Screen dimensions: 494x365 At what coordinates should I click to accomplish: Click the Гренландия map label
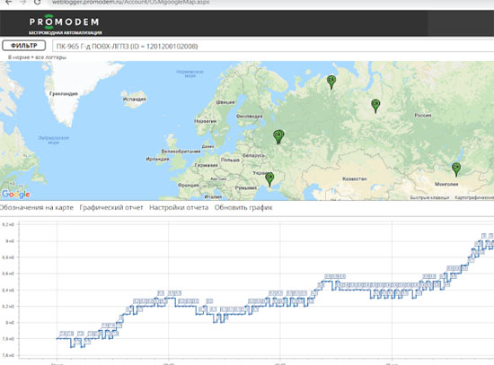(64, 94)
